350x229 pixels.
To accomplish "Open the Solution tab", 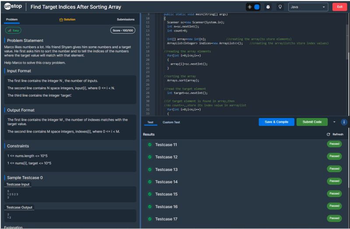I will (x=67, y=20).
